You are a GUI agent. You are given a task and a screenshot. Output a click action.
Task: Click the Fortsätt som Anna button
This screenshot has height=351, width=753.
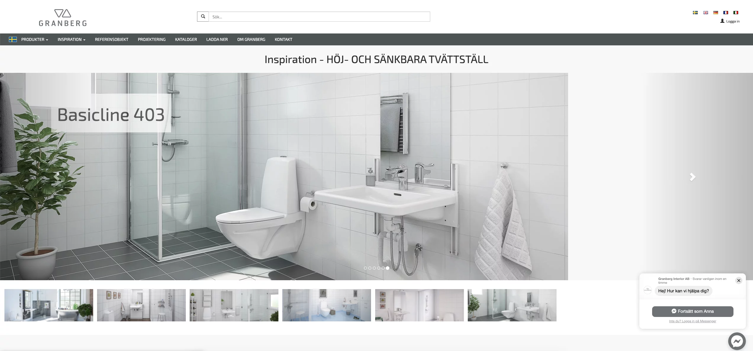(x=693, y=311)
